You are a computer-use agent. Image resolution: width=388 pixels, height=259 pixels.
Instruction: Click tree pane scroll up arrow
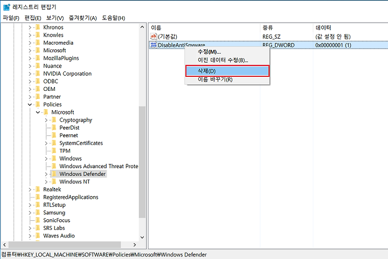coord(142,27)
